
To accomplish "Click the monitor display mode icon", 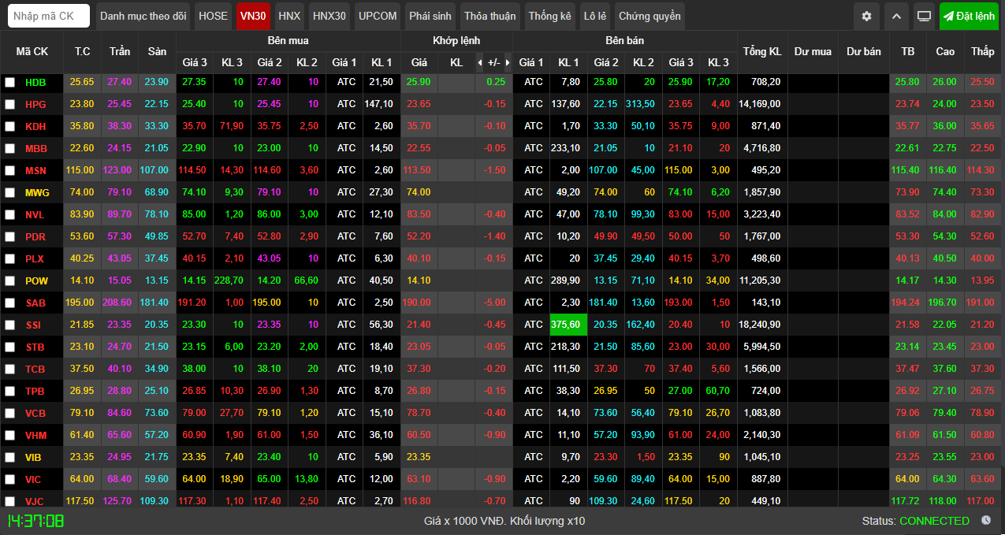I will coord(924,16).
